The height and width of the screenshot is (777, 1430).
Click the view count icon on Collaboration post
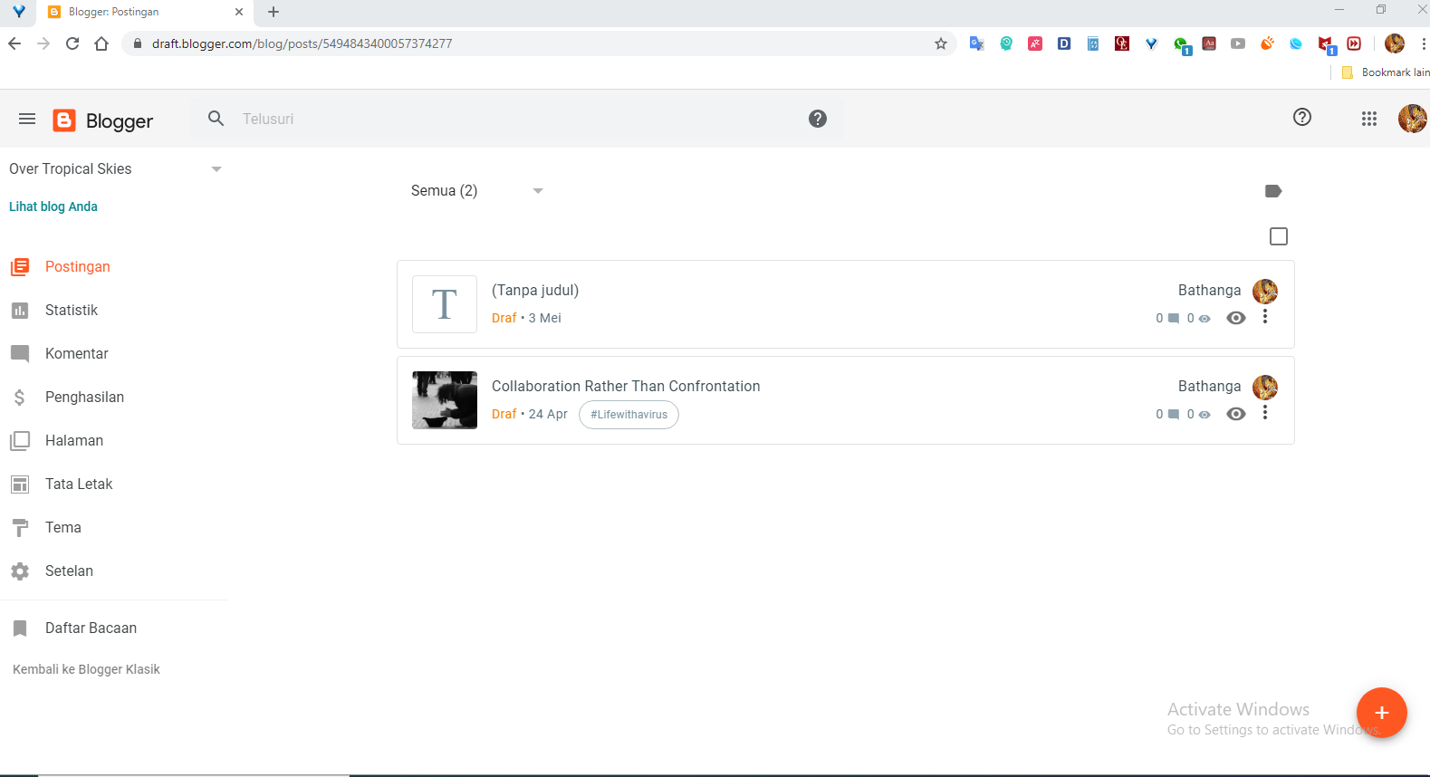click(1204, 415)
